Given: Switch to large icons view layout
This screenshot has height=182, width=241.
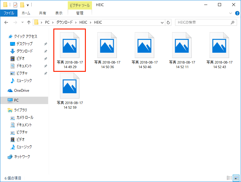Looking at the screenshot, I should click(x=236, y=178).
